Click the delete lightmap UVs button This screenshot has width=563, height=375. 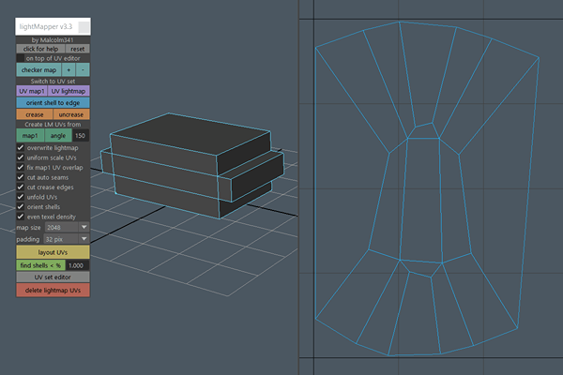coord(53,290)
